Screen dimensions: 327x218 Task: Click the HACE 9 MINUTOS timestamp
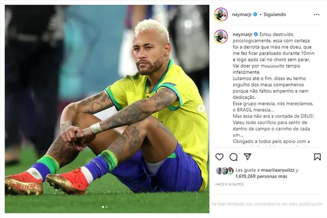(229, 184)
